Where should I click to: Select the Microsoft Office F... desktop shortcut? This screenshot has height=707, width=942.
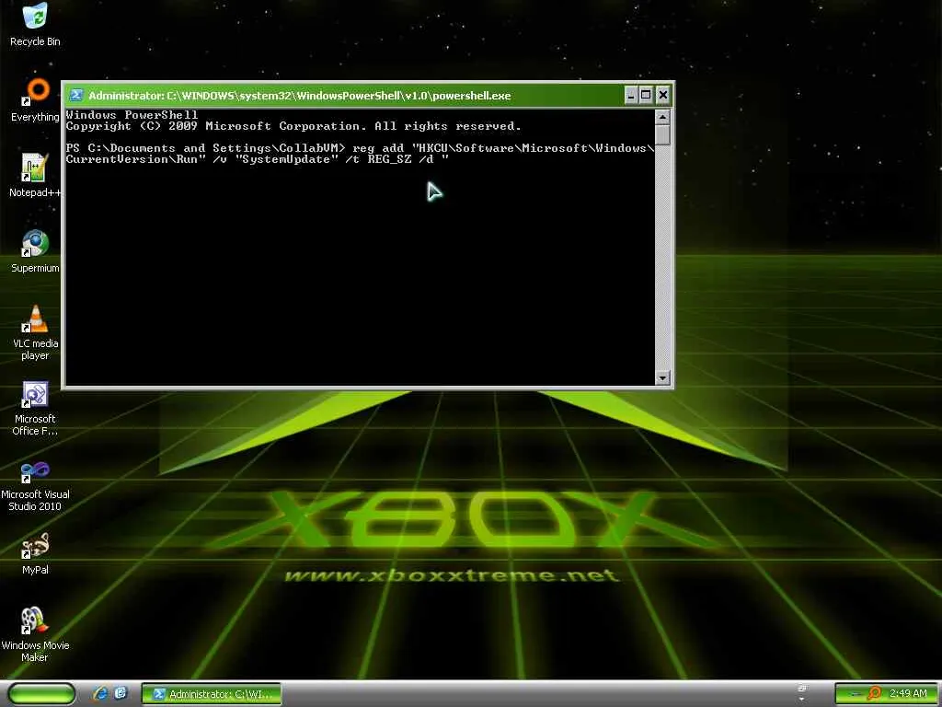(x=35, y=408)
